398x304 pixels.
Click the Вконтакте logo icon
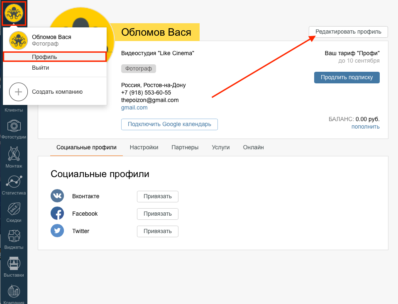pyautogui.click(x=57, y=196)
